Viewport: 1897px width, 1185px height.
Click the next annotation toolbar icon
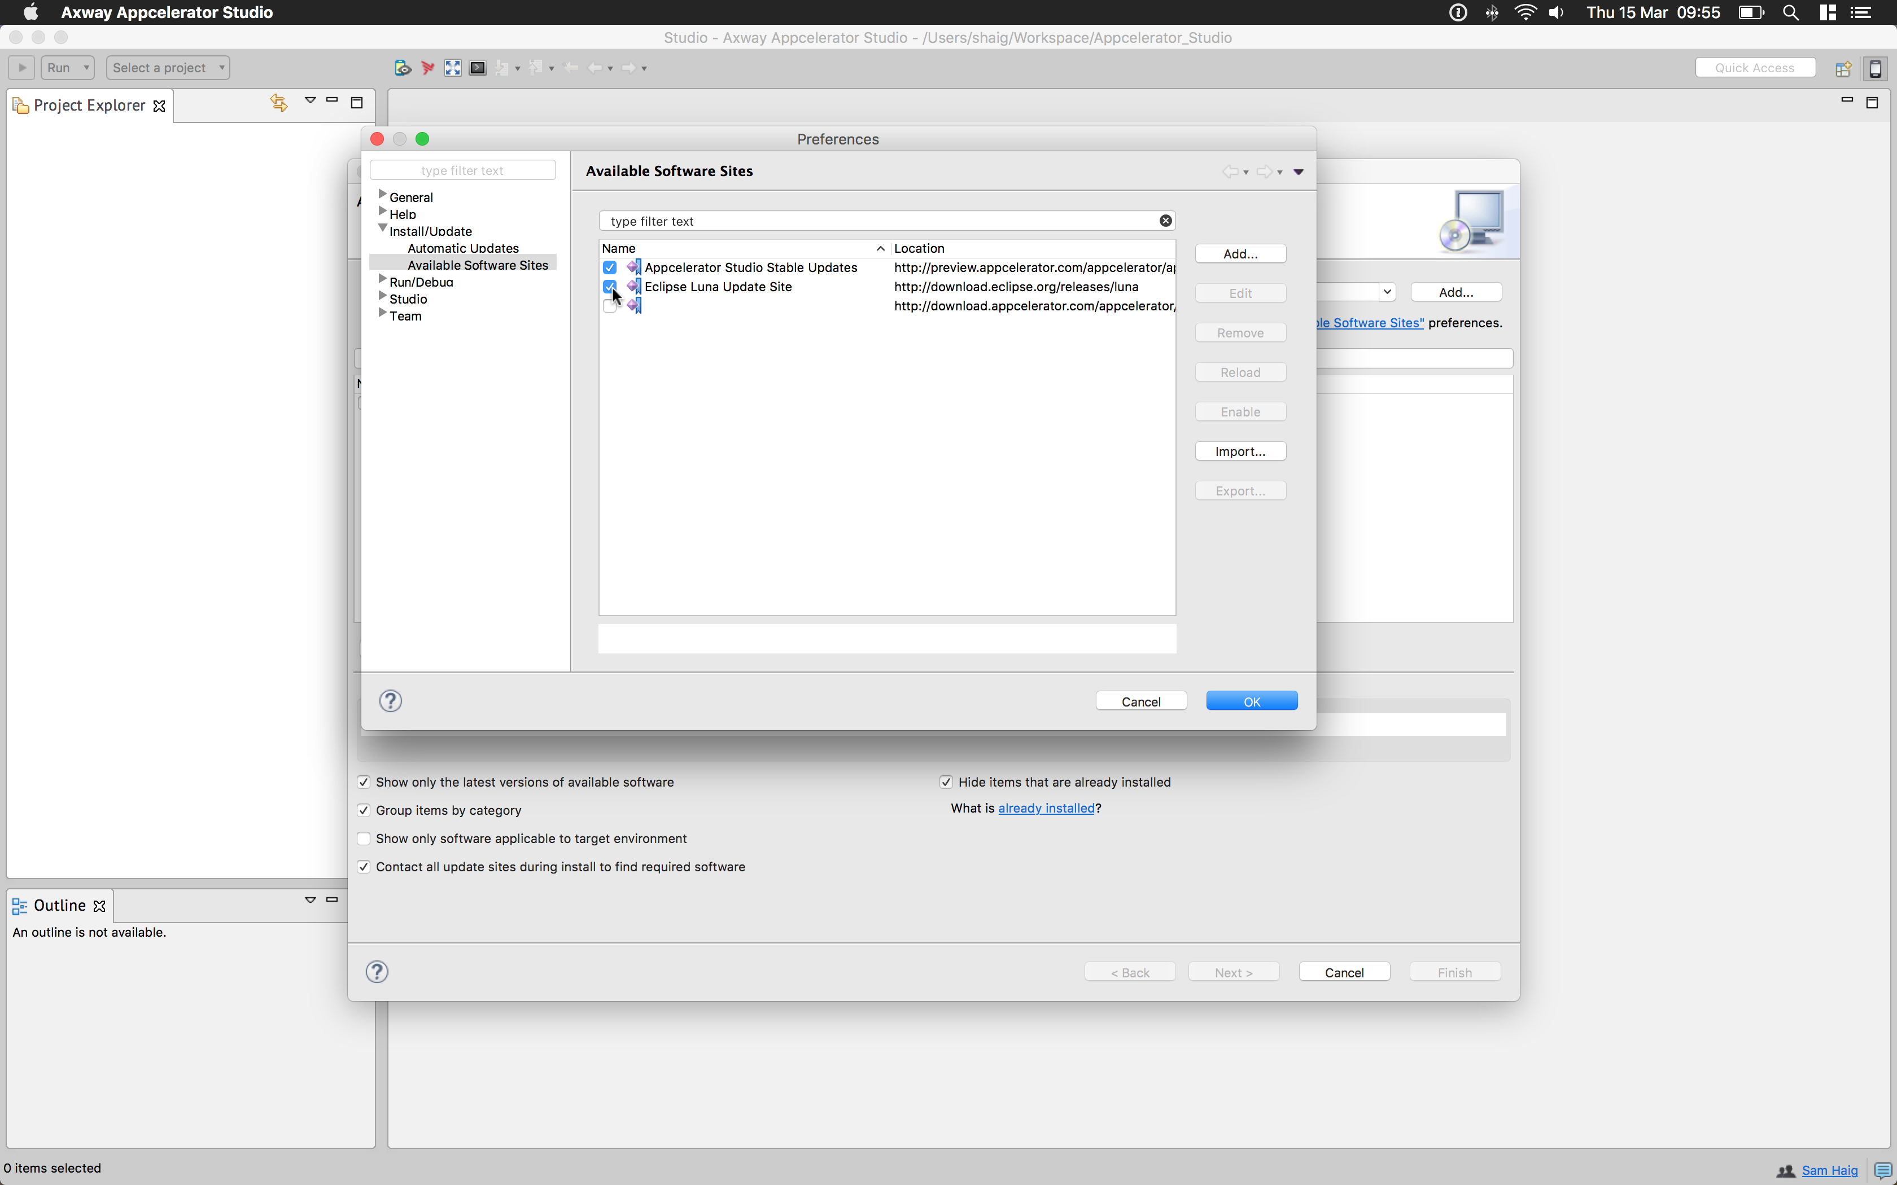click(x=502, y=68)
